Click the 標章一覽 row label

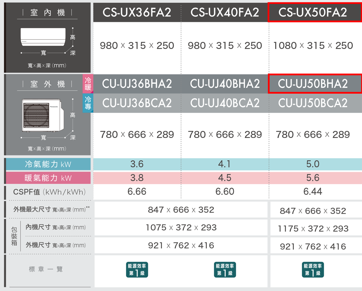[46, 269]
